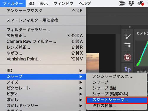
Task: Click the arrow-shaped menu bar status icon
Action: tap(122, 3)
